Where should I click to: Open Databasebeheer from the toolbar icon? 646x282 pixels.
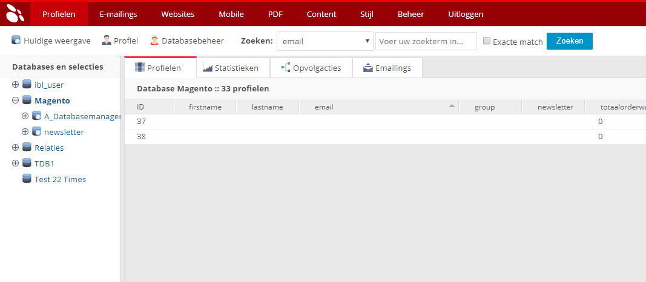pyautogui.click(x=154, y=41)
